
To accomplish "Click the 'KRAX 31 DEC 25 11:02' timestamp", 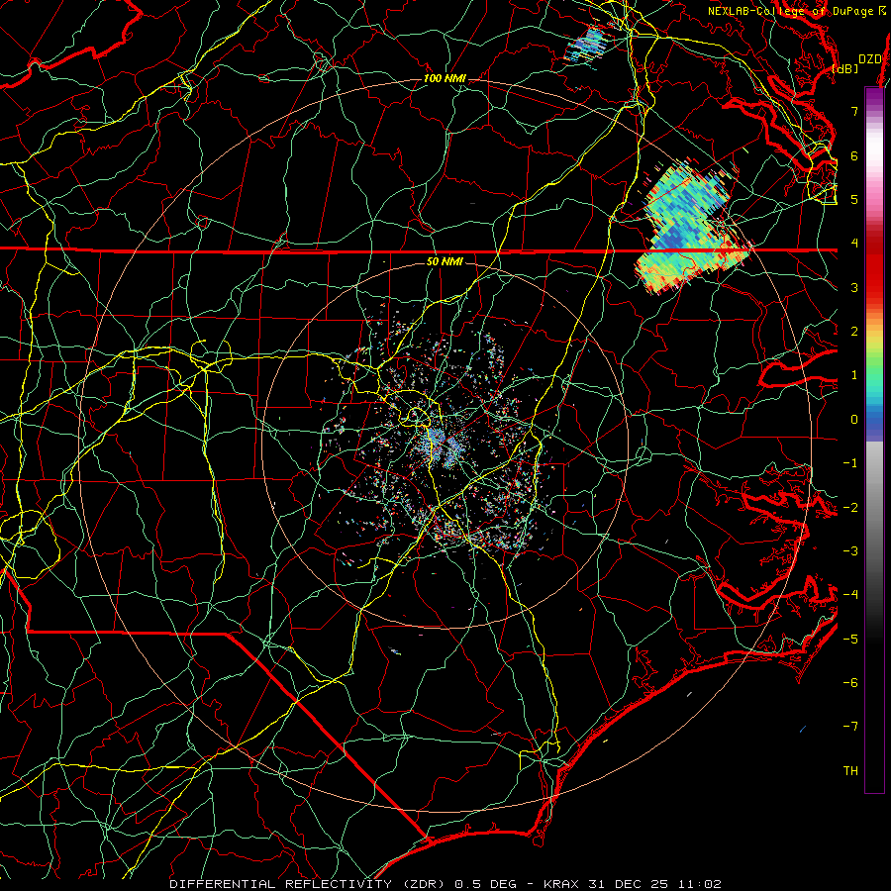I will [x=633, y=884].
